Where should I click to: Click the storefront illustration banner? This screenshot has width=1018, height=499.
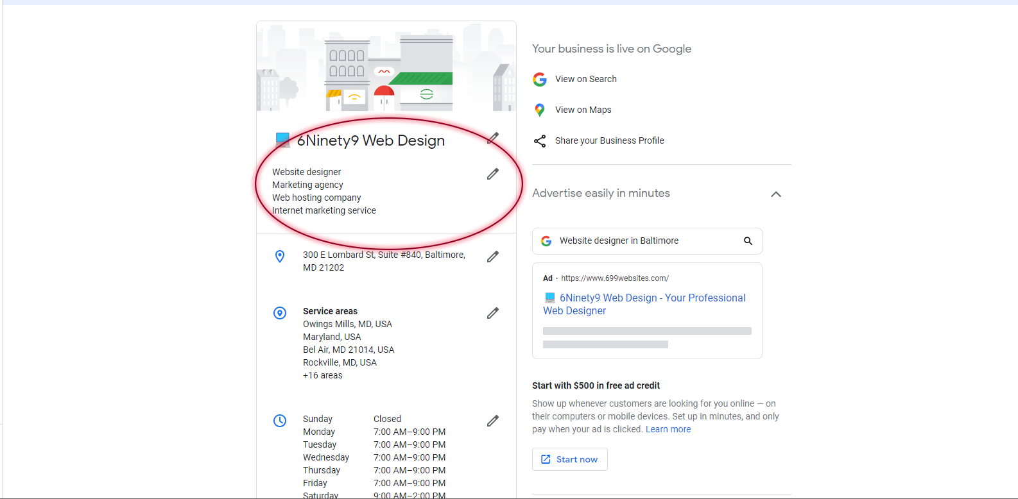[x=386, y=67]
